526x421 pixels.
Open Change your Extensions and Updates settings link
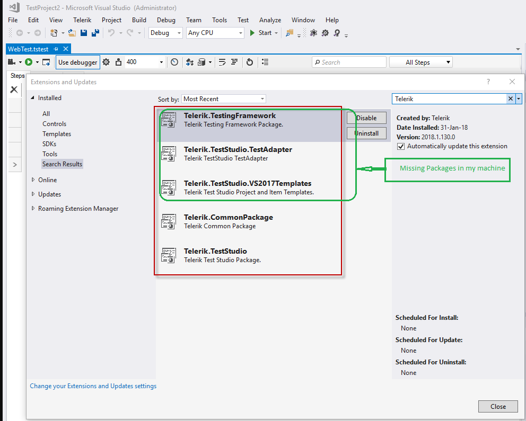click(93, 386)
